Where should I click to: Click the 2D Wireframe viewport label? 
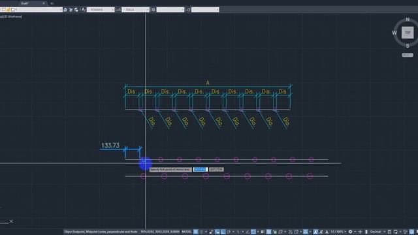(x=12, y=16)
